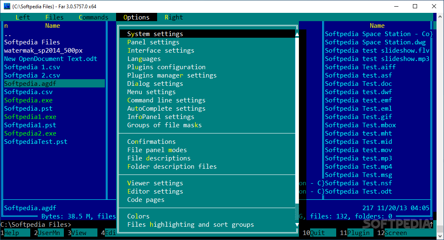Select Softpedia Test.odt in right panel

point(359,192)
